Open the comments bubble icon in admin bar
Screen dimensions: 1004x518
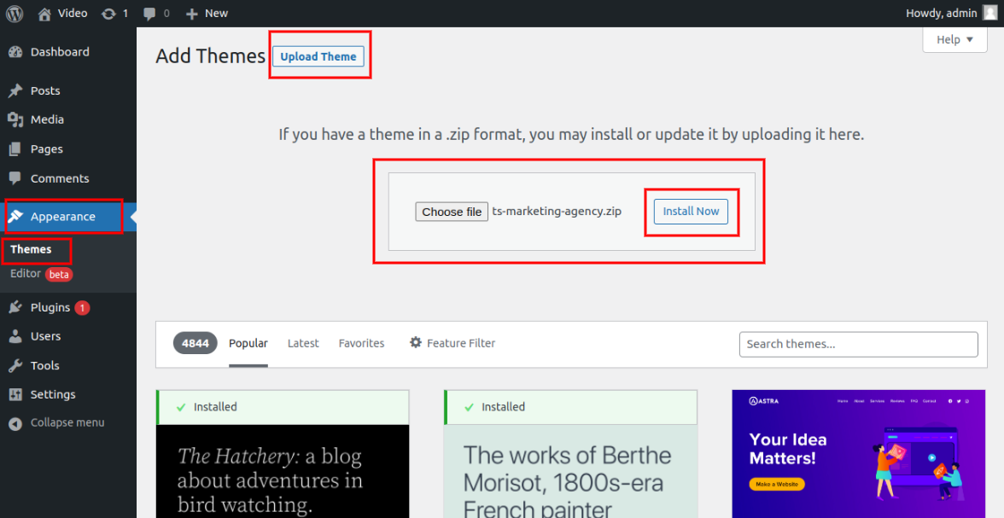150,13
